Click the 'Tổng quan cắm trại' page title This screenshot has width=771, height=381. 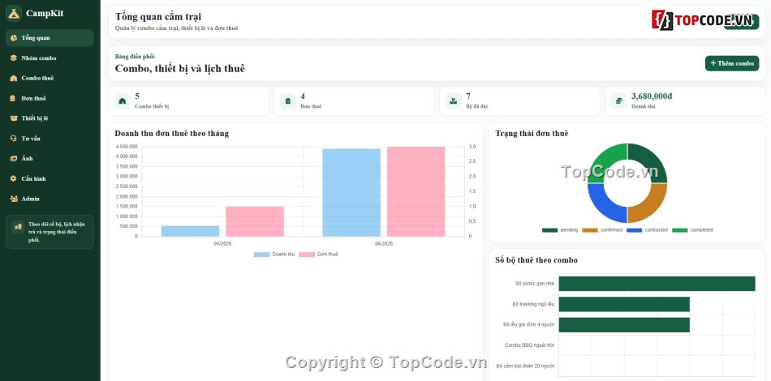(157, 17)
